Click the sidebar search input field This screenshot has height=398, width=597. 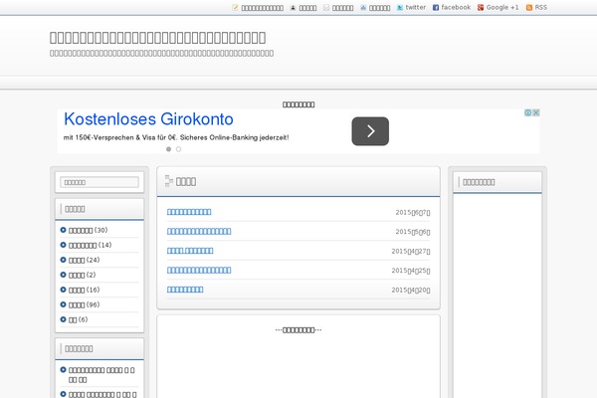(99, 182)
